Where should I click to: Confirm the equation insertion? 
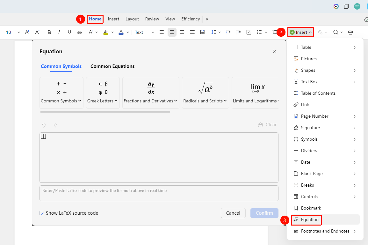(264, 213)
